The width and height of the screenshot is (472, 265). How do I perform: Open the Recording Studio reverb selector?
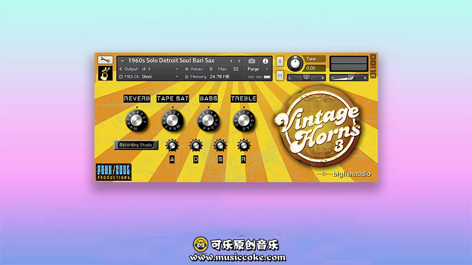click(x=136, y=145)
